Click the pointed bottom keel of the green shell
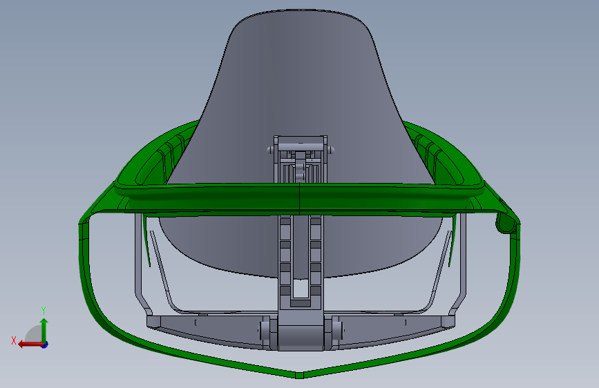 300,375
